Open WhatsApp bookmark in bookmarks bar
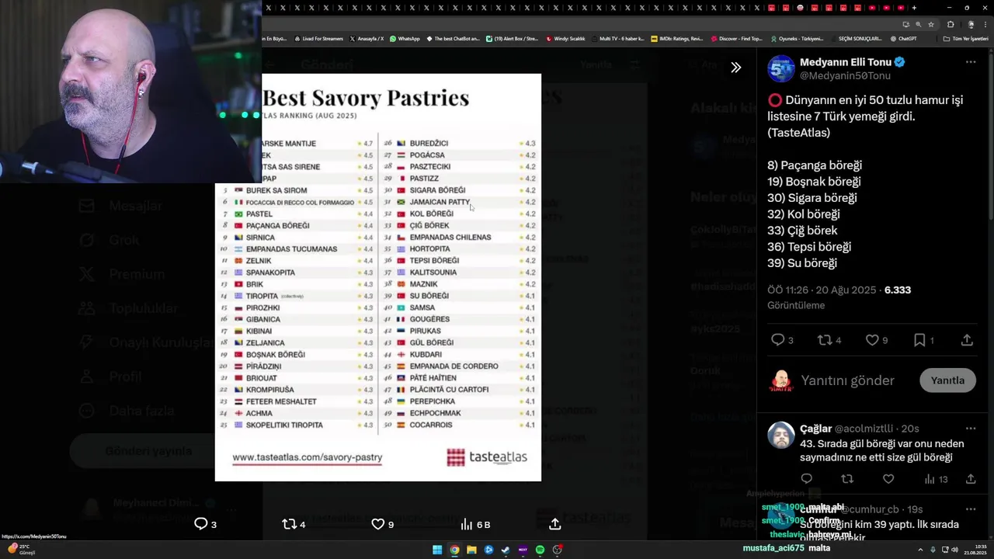The image size is (994, 559). point(405,38)
